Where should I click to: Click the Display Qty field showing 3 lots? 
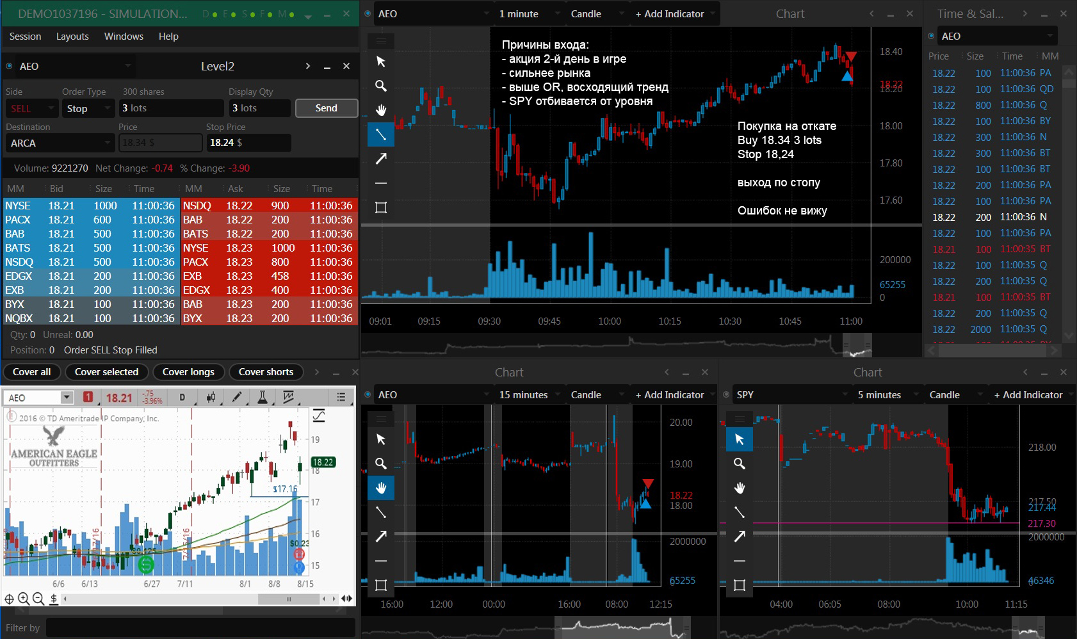click(x=259, y=108)
